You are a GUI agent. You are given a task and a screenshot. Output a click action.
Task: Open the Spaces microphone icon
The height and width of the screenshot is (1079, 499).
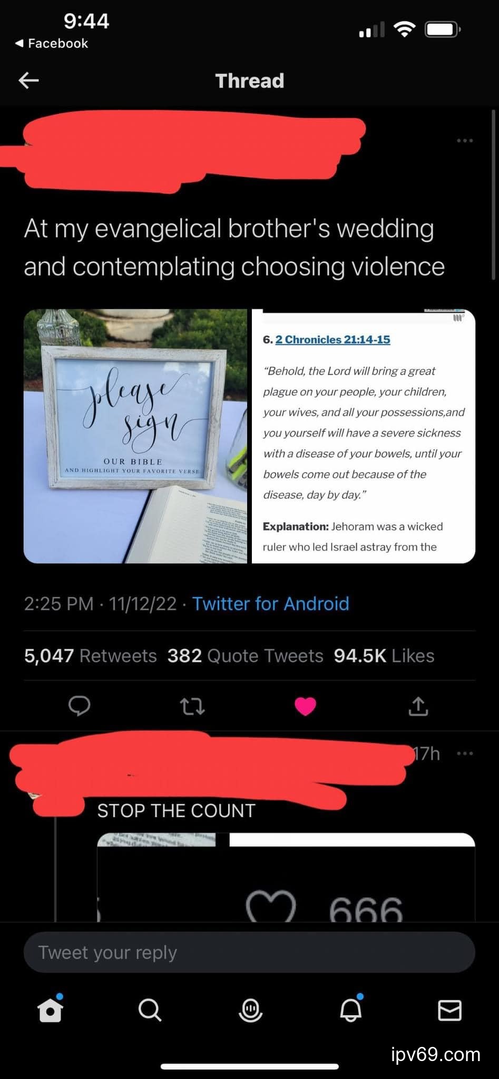pyautogui.click(x=250, y=1010)
